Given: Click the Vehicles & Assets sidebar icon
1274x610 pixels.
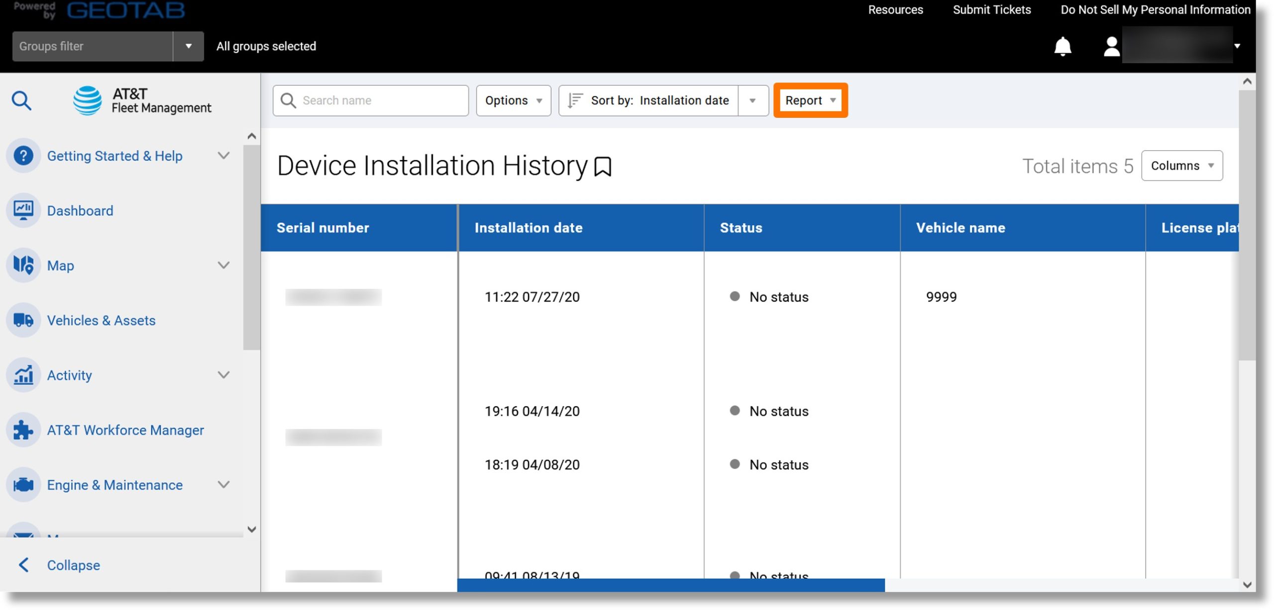Looking at the screenshot, I should click(23, 320).
